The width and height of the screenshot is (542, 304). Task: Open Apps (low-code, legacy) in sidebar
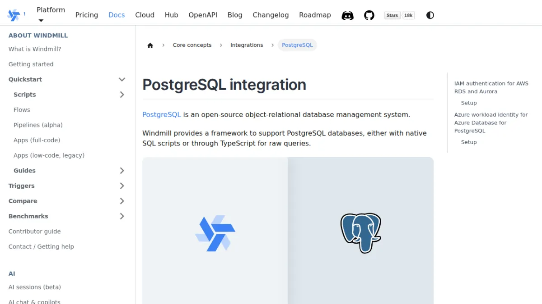49,155
